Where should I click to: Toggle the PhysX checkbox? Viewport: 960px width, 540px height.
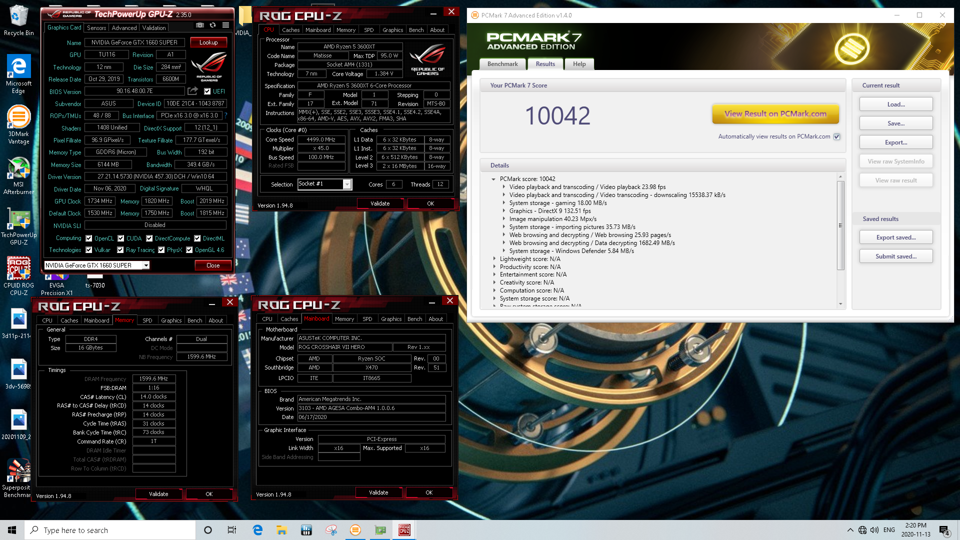click(161, 250)
